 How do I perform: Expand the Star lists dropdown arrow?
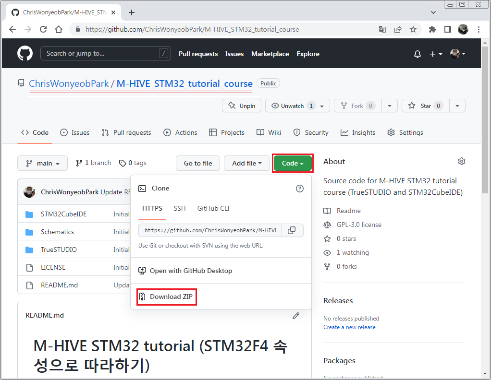457,106
